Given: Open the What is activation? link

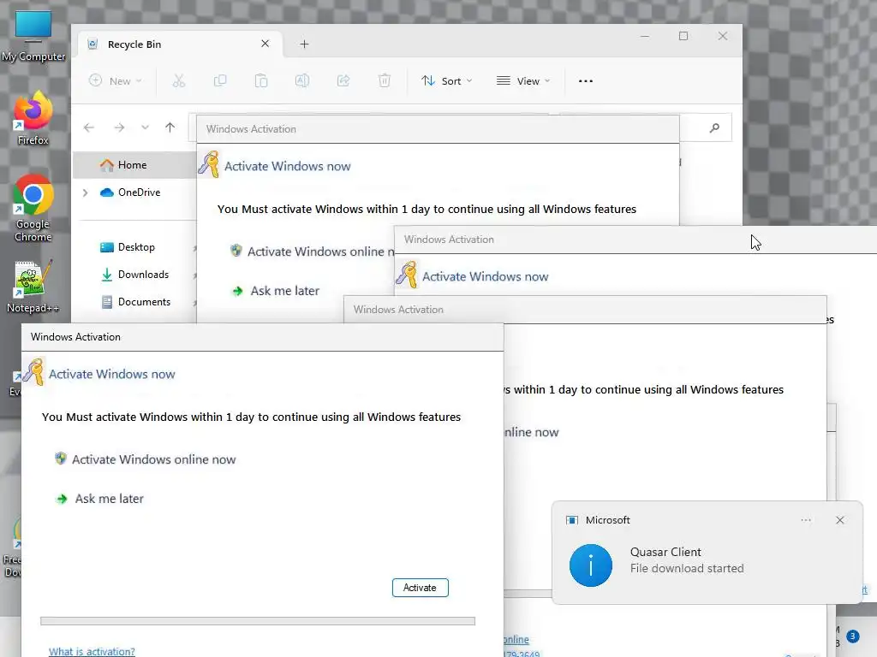Looking at the screenshot, I should pos(92,651).
